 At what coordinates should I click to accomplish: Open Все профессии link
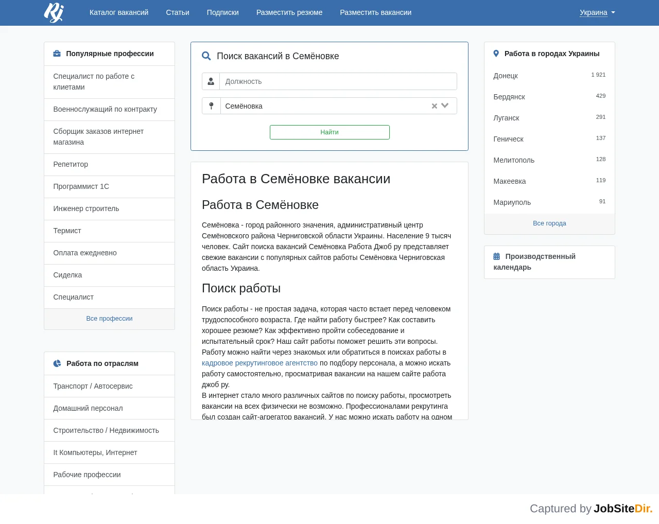[109, 319]
